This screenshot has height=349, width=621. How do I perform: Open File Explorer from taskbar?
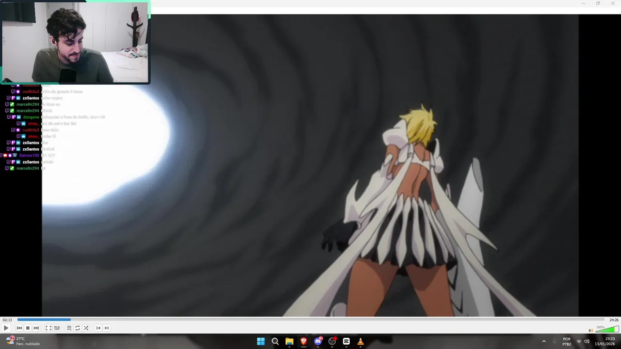click(x=289, y=341)
